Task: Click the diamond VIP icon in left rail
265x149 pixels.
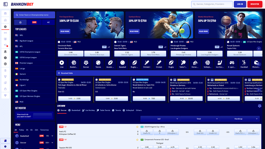Action: [x=5, y=95]
